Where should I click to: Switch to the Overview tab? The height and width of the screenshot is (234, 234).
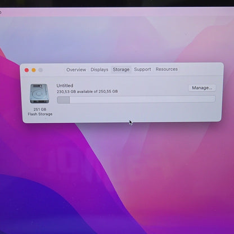point(76,70)
